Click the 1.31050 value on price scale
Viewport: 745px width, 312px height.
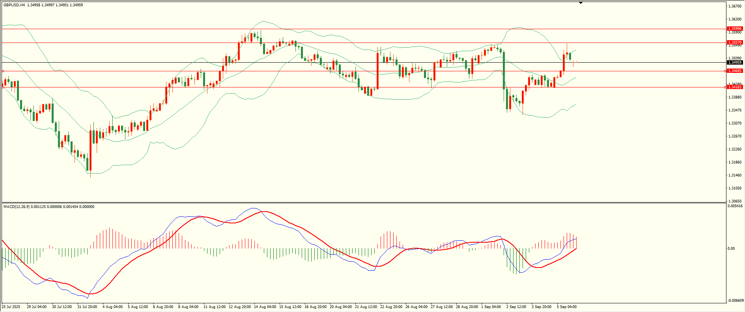(735, 188)
